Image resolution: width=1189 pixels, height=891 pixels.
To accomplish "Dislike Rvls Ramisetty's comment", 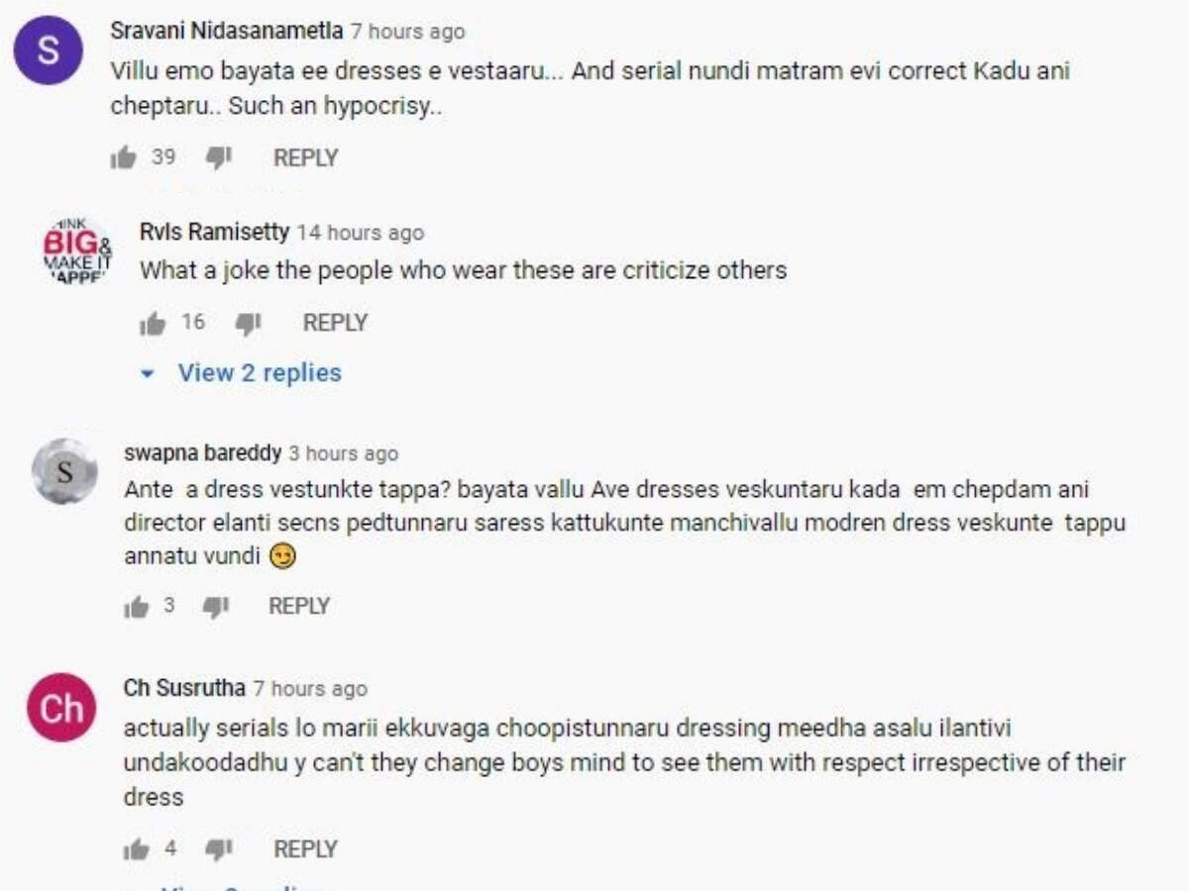I will [x=248, y=323].
